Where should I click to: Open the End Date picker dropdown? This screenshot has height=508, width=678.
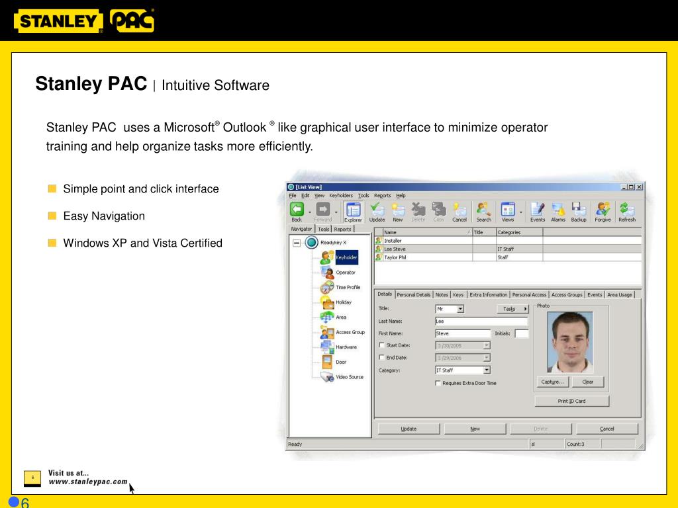[487, 358]
